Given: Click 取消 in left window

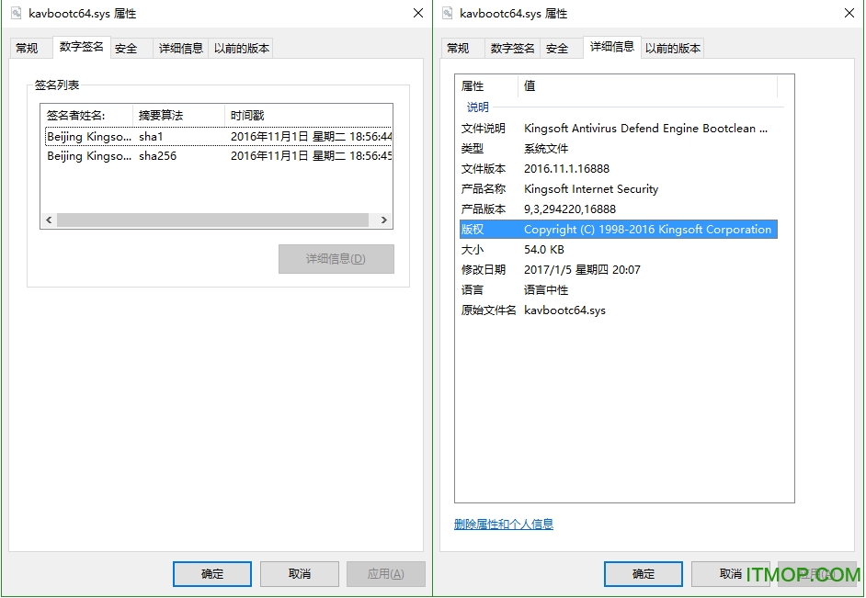Looking at the screenshot, I should click(x=300, y=574).
